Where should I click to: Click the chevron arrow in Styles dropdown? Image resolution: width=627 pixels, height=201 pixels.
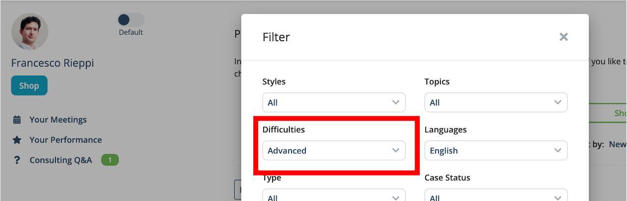(x=396, y=102)
